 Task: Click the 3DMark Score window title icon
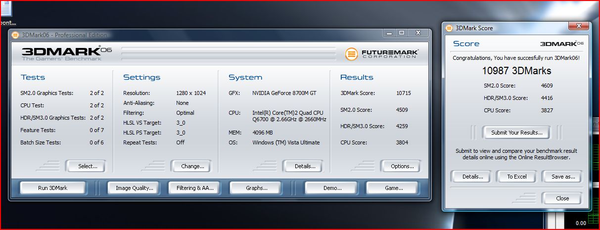pyautogui.click(x=450, y=28)
